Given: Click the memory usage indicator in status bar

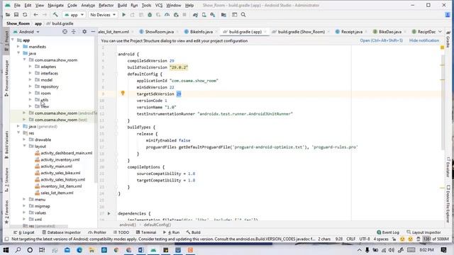Looking at the screenshot, I should pos(436,239).
